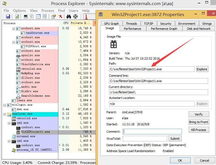
Task: Collapse the winlogon.exe tree node
Action: tap(5, 105)
